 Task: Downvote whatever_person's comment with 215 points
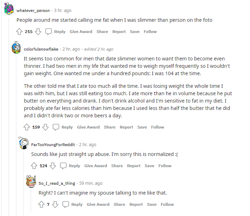tap(38, 32)
